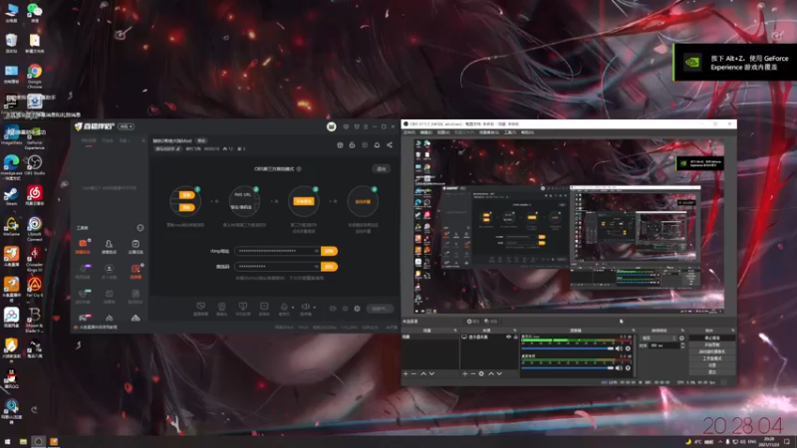
Task: Reveal the rtmp address with its eye icon
Action: coord(316,251)
